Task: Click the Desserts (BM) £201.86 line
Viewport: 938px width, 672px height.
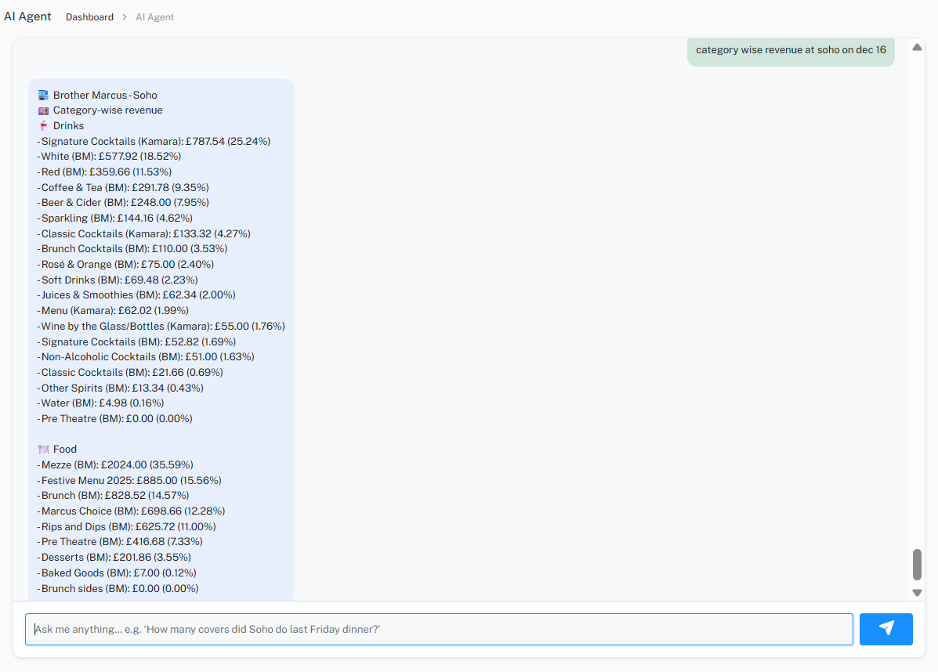Action: (x=114, y=557)
